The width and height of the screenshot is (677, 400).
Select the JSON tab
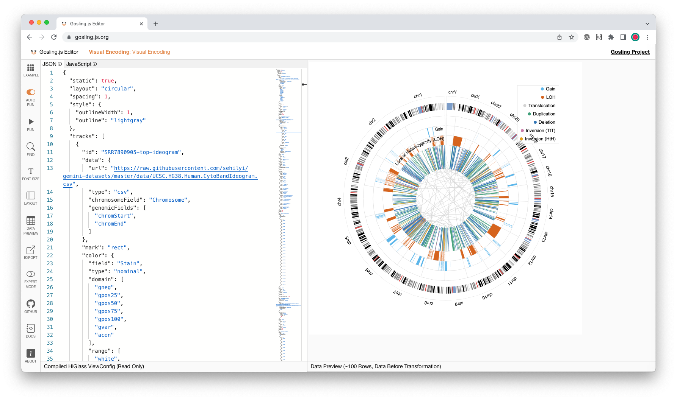(49, 64)
